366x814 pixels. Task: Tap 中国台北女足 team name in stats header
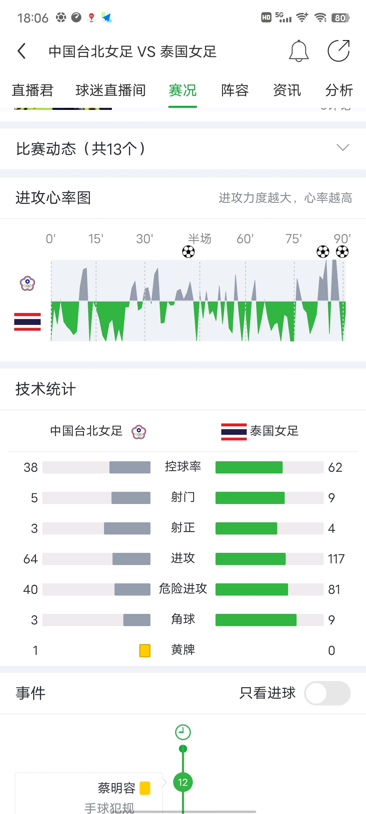coord(86,431)
